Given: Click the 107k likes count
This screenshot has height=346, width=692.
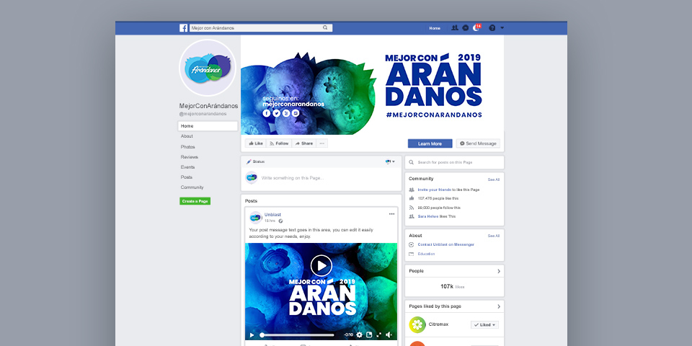Looking at the screenshot, I should click(x=453, y=286).
